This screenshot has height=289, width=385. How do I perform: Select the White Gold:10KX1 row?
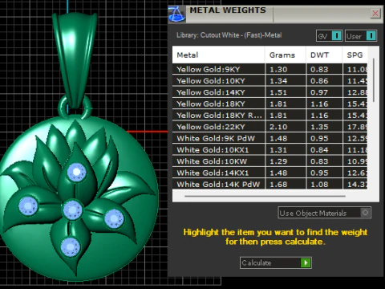pos(269,150)
